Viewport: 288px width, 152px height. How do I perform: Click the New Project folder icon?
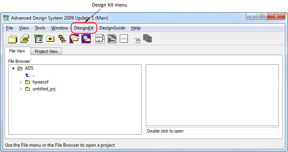point(13,39)
